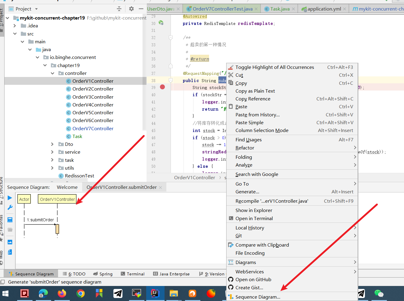Select OrderV7Controller in the project tree

pos(93,128)
